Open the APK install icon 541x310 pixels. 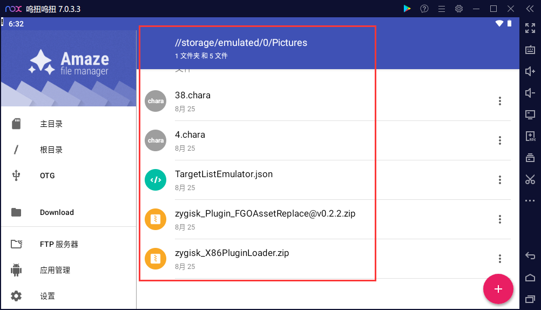pos(530,136)
